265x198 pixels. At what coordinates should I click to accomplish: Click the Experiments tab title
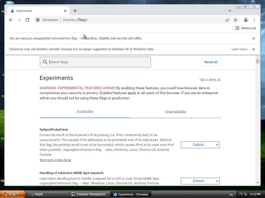point(24,11)
